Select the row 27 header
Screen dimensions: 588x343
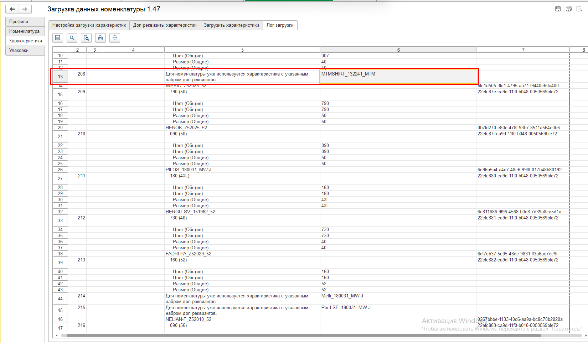tap(60, 178)
